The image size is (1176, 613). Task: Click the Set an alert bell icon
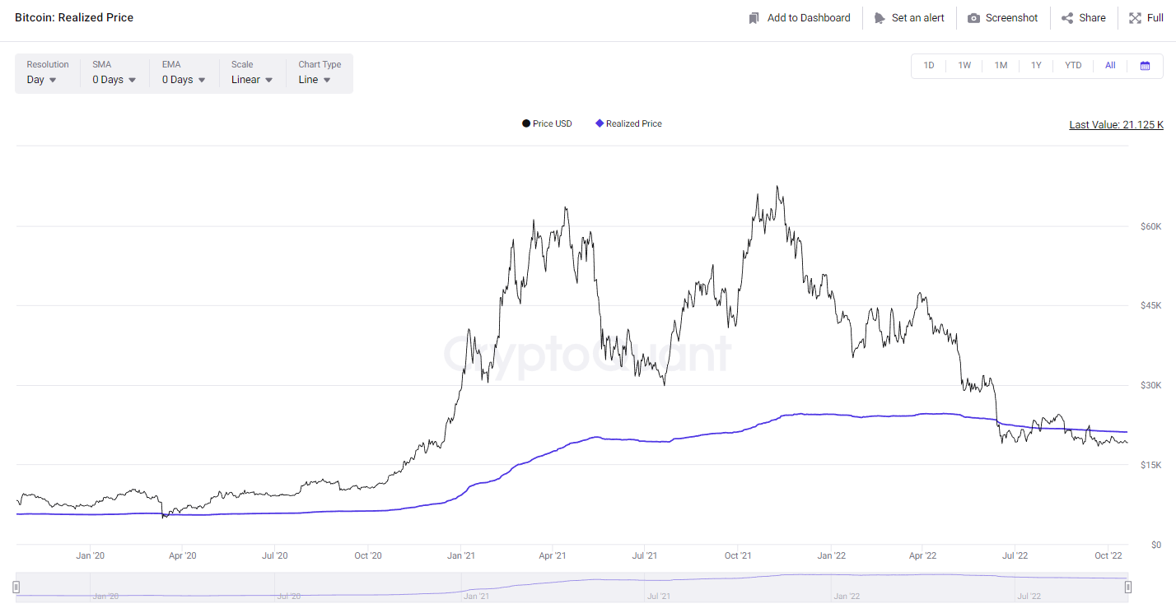880,18
